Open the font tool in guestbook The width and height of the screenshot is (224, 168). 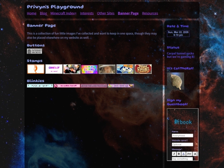(189, 154)
